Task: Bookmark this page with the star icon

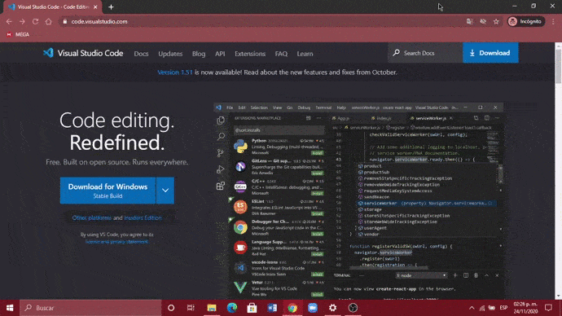Action: 496,21
